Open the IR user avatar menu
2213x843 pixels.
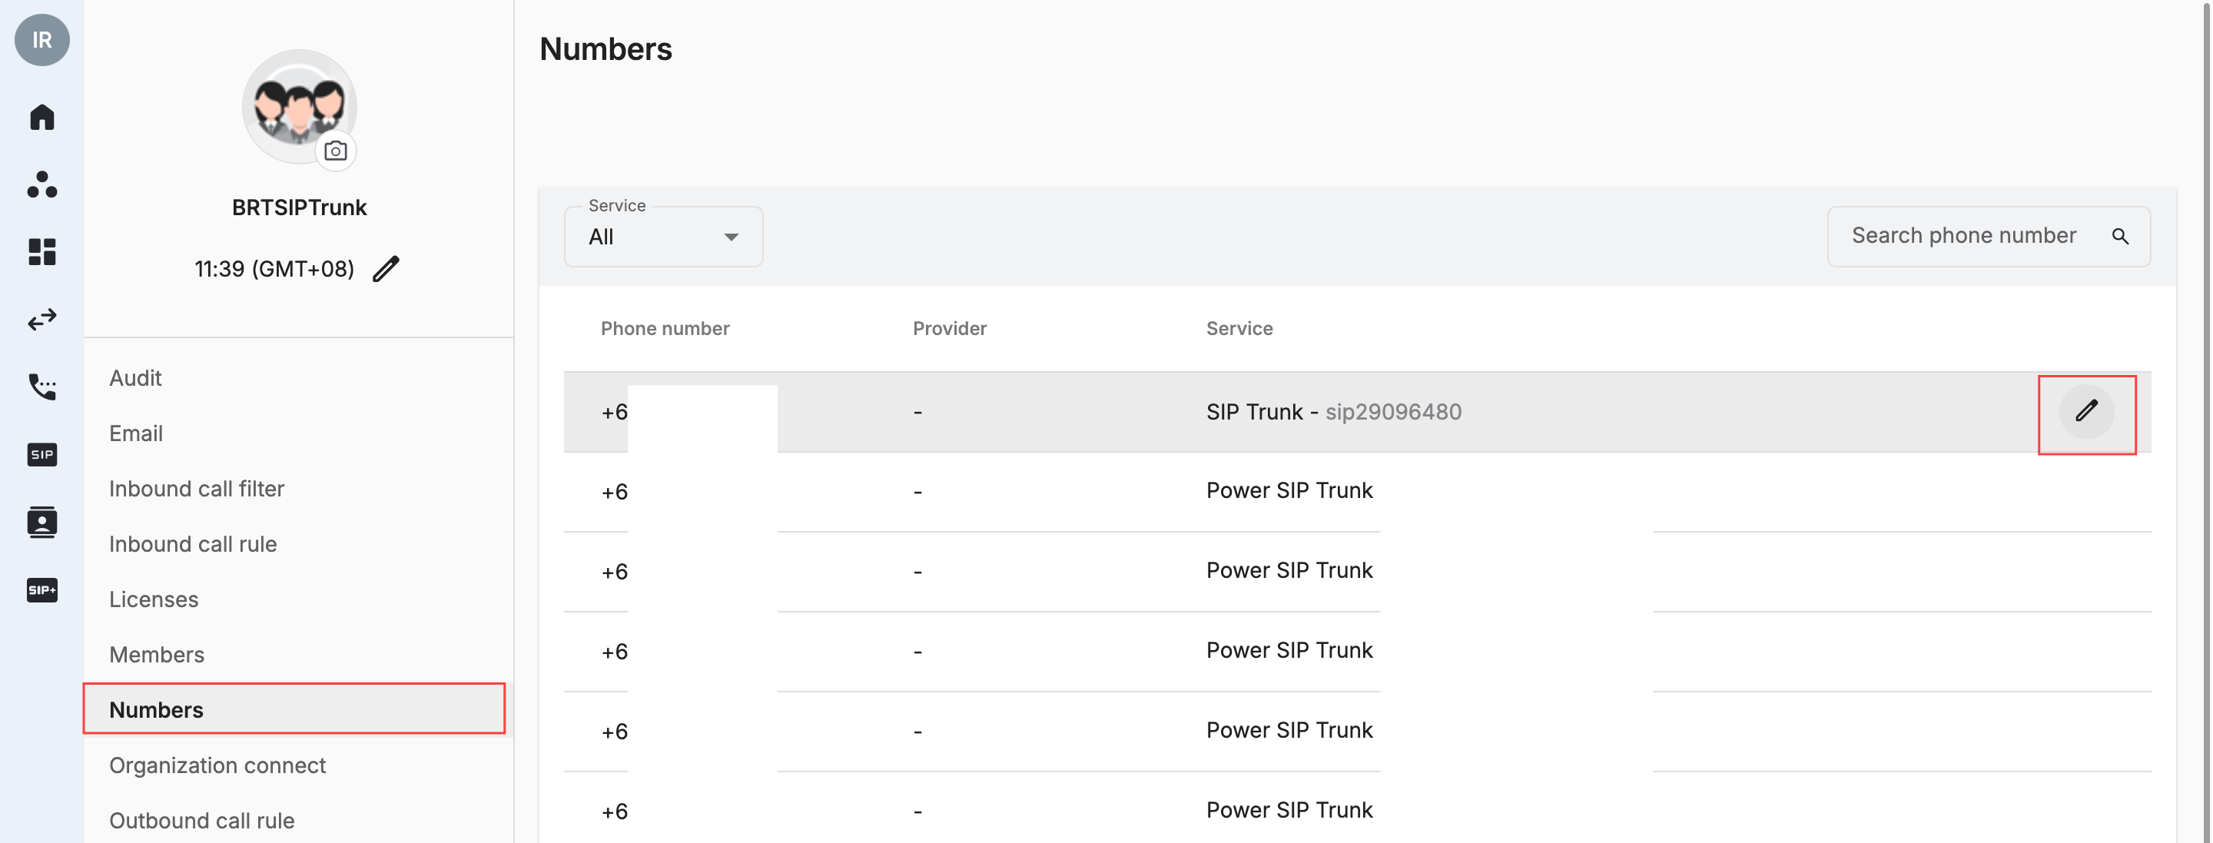click(x=42, y=39)
